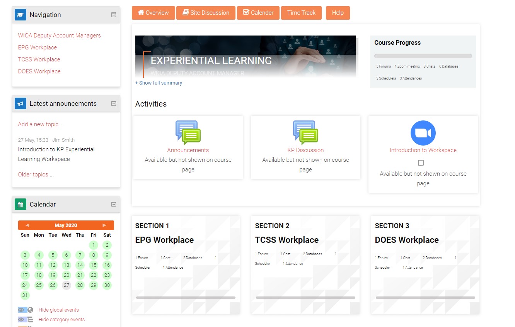Open the EPG Workplace navigation link
This screenshot has height=327, width=515.
[x=37, y=47]
